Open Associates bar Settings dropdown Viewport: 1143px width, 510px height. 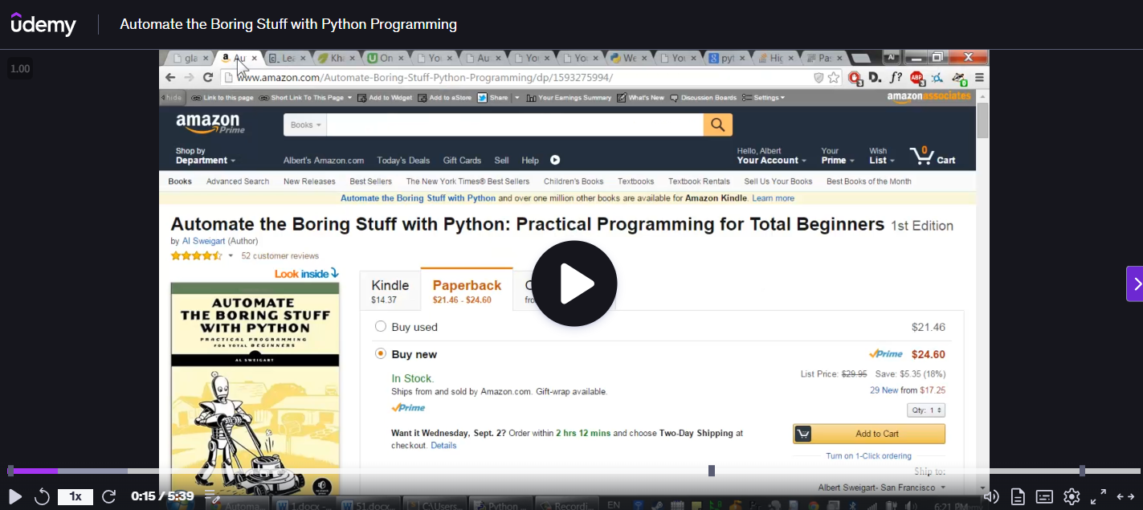pos(764,97)
